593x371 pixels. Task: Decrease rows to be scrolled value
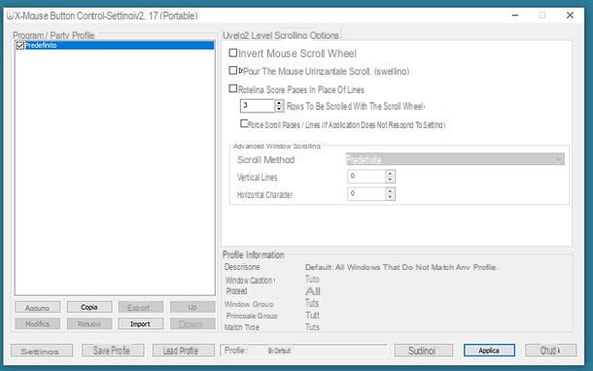point(279,109)
